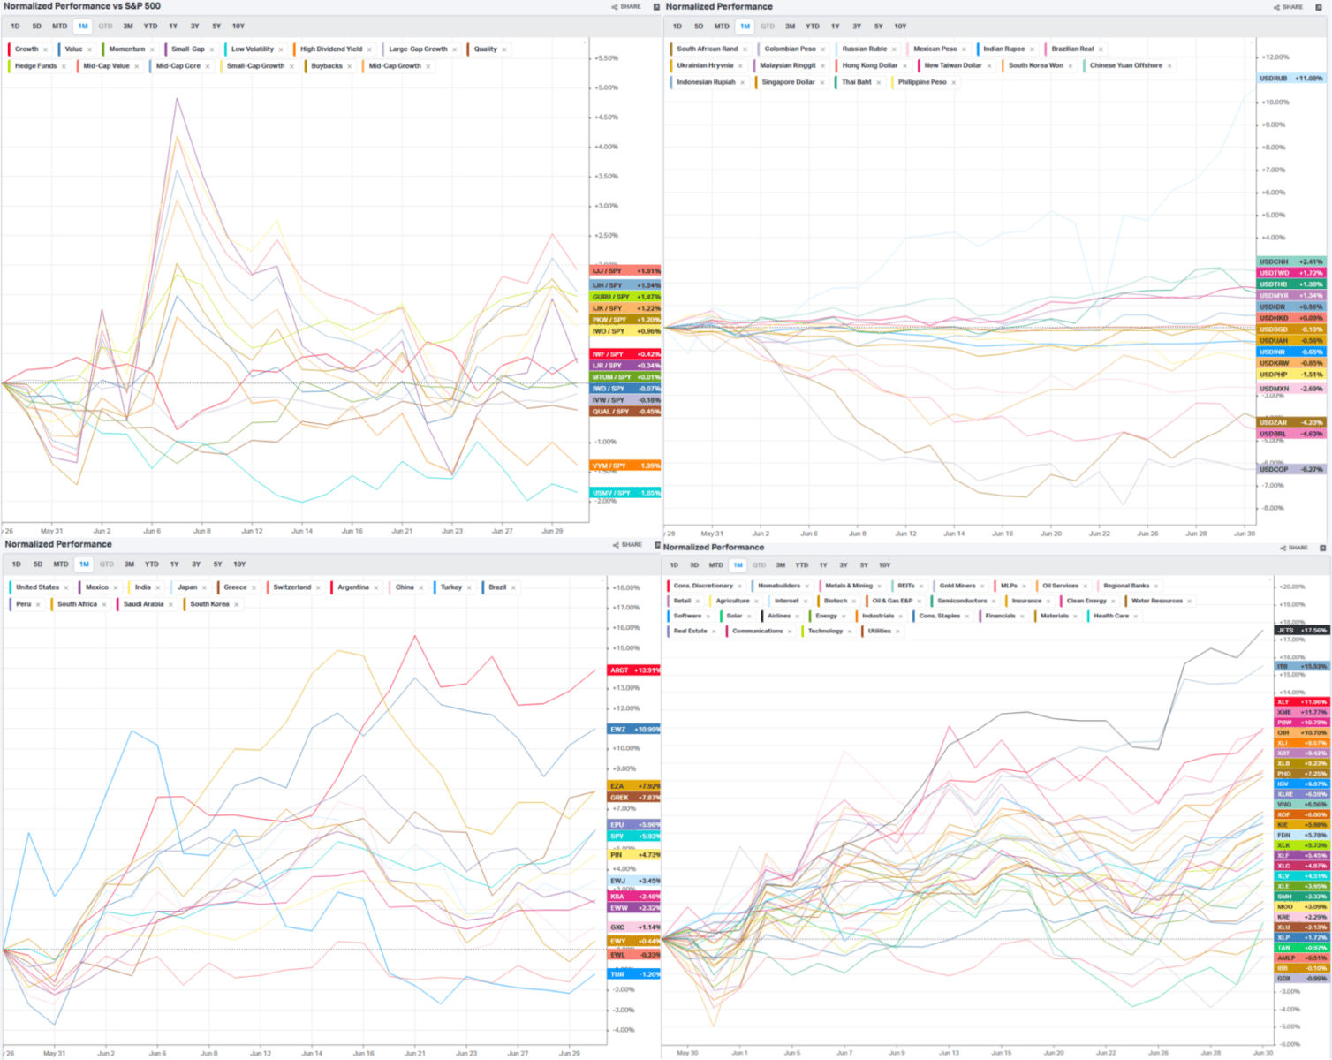Remove the Hedge Funds chip

tap(64, 66)
